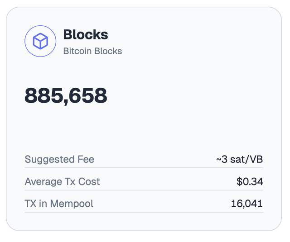Select the TX in Mempool label
Image resolution: width=290 pixels, height=242 pixels.
59,204
